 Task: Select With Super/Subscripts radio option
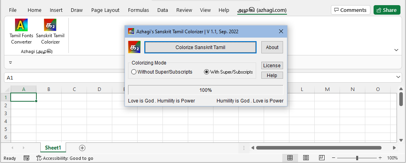[x=228, y=72]
